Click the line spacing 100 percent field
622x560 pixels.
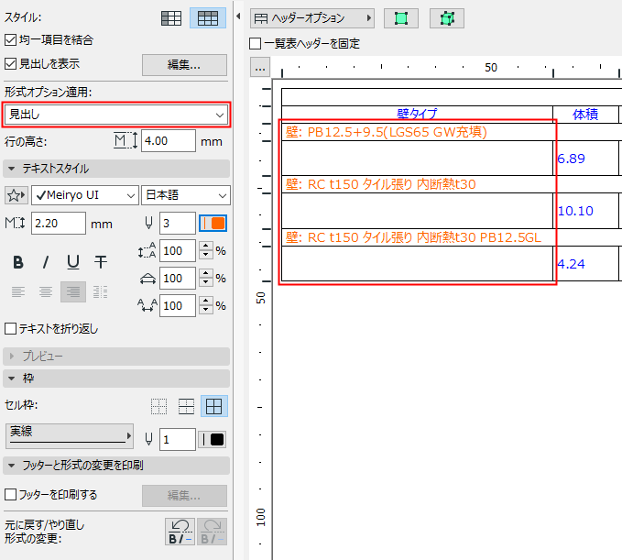click(178, 251)
